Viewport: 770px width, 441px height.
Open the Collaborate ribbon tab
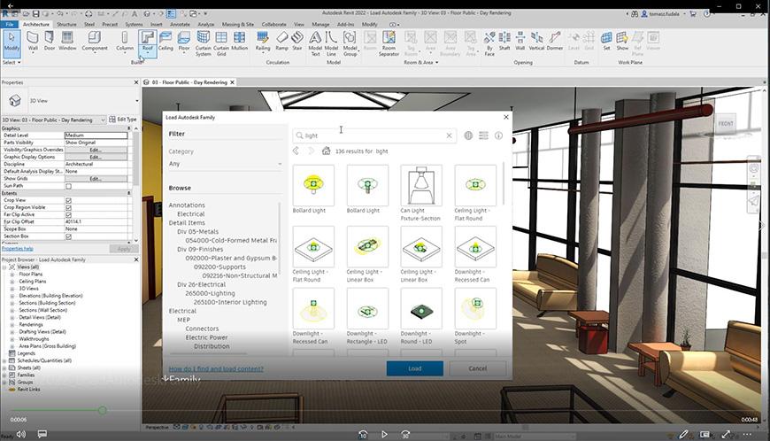tap(273, 24)
